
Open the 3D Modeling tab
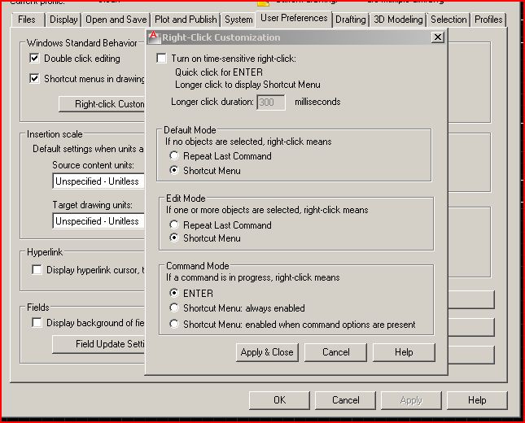(x=398, y=20)
